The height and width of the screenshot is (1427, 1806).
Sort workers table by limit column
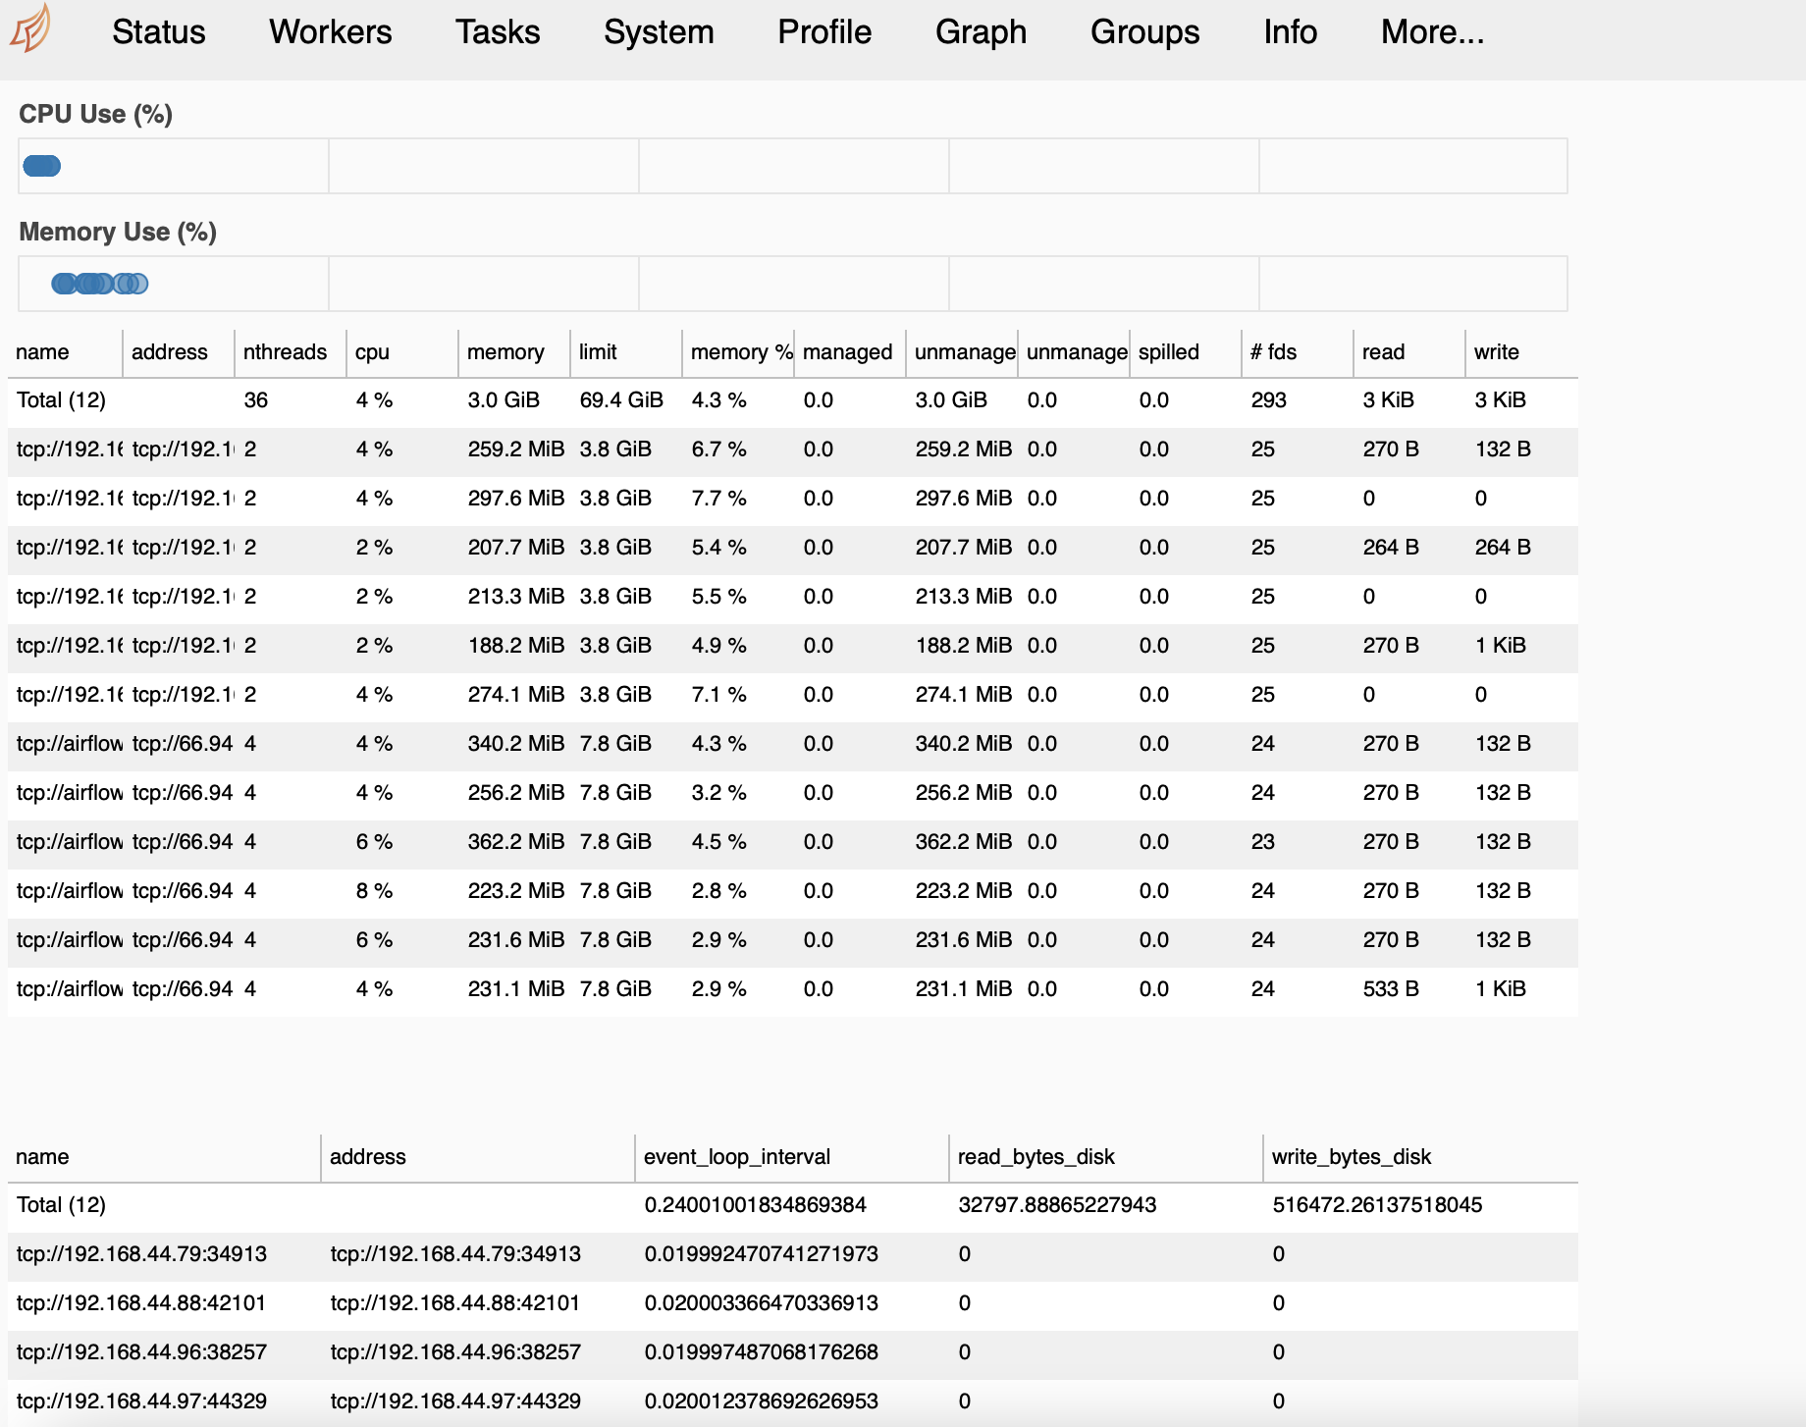click(x=598, y=352)
